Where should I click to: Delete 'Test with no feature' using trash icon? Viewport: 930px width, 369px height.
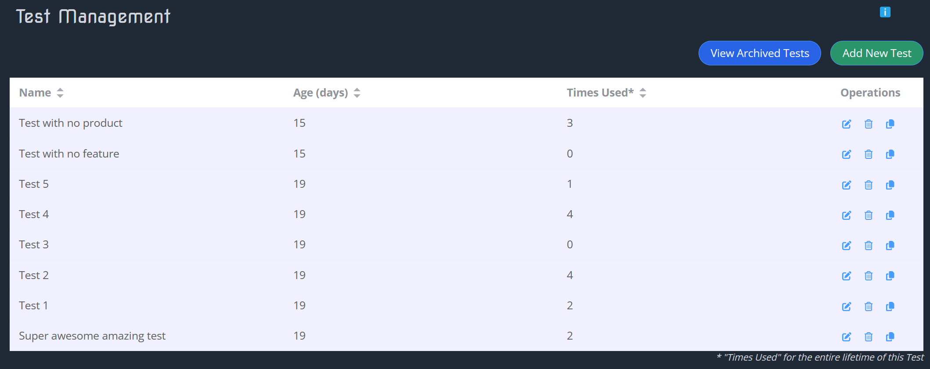[x=869, y=154]
